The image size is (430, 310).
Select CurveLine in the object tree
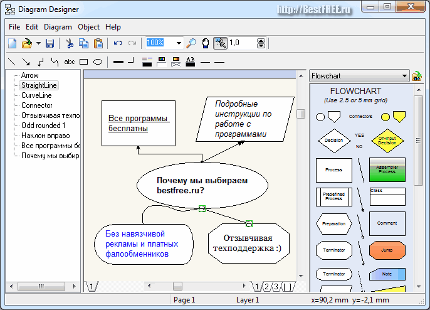click(x=36, y=95)
